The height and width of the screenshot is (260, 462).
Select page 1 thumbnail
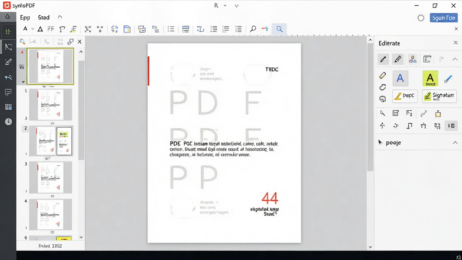51,105
